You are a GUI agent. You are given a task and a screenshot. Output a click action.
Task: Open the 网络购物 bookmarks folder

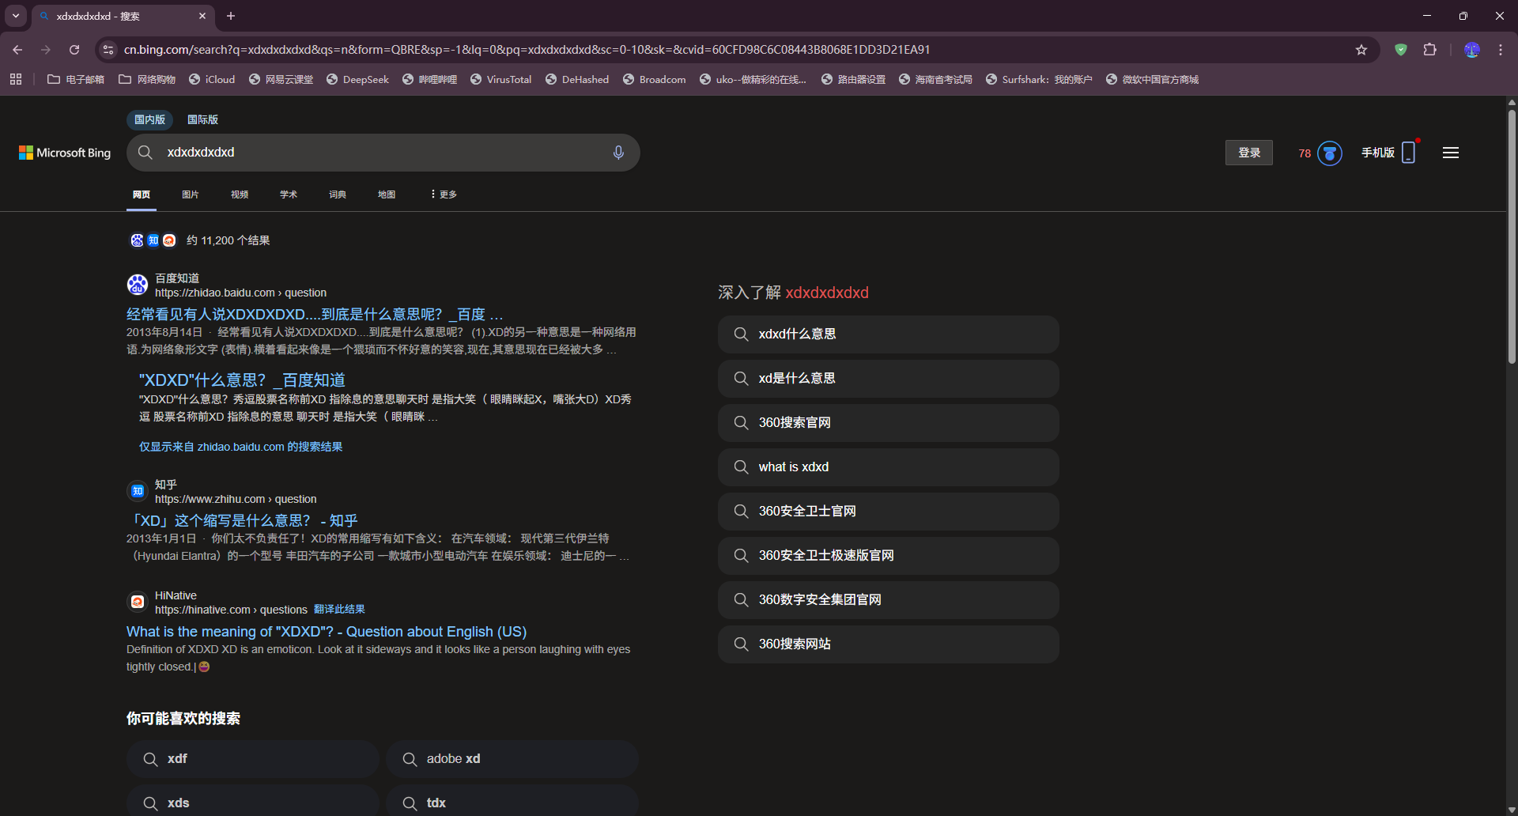(x=147, y=79)
